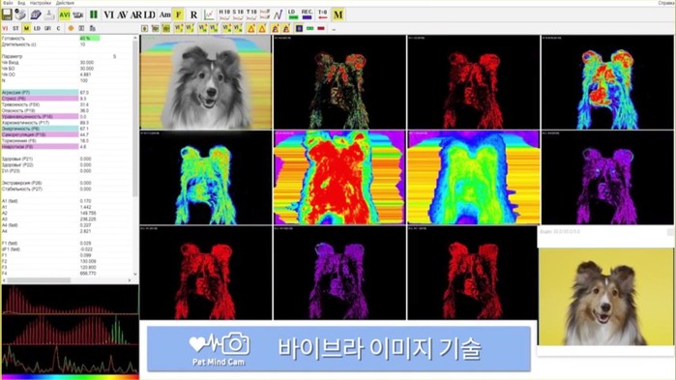Viewport: 676px width, 380px height.
Task: Select the AV mode icon
Action: (123, 15)
